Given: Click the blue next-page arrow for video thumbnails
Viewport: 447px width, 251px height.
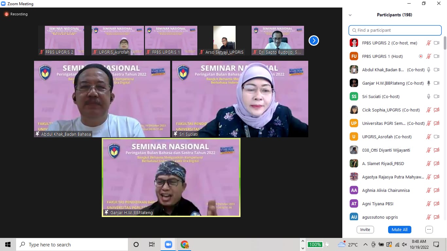Looking at the screenshot, I should [313, 41].
